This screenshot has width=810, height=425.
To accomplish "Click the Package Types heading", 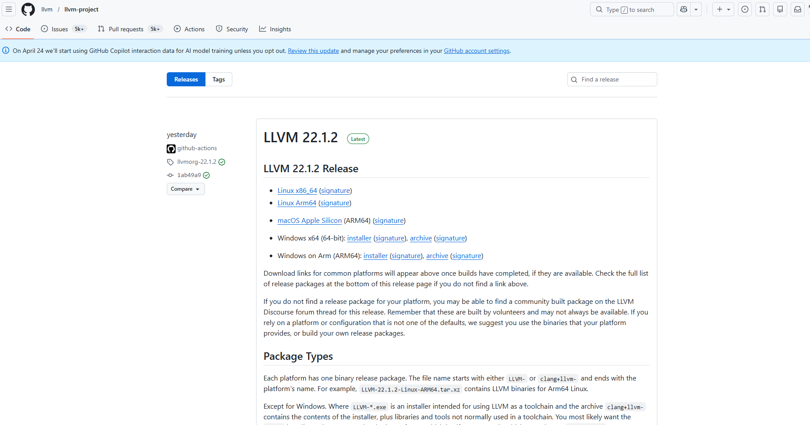I will coord(298,356).
